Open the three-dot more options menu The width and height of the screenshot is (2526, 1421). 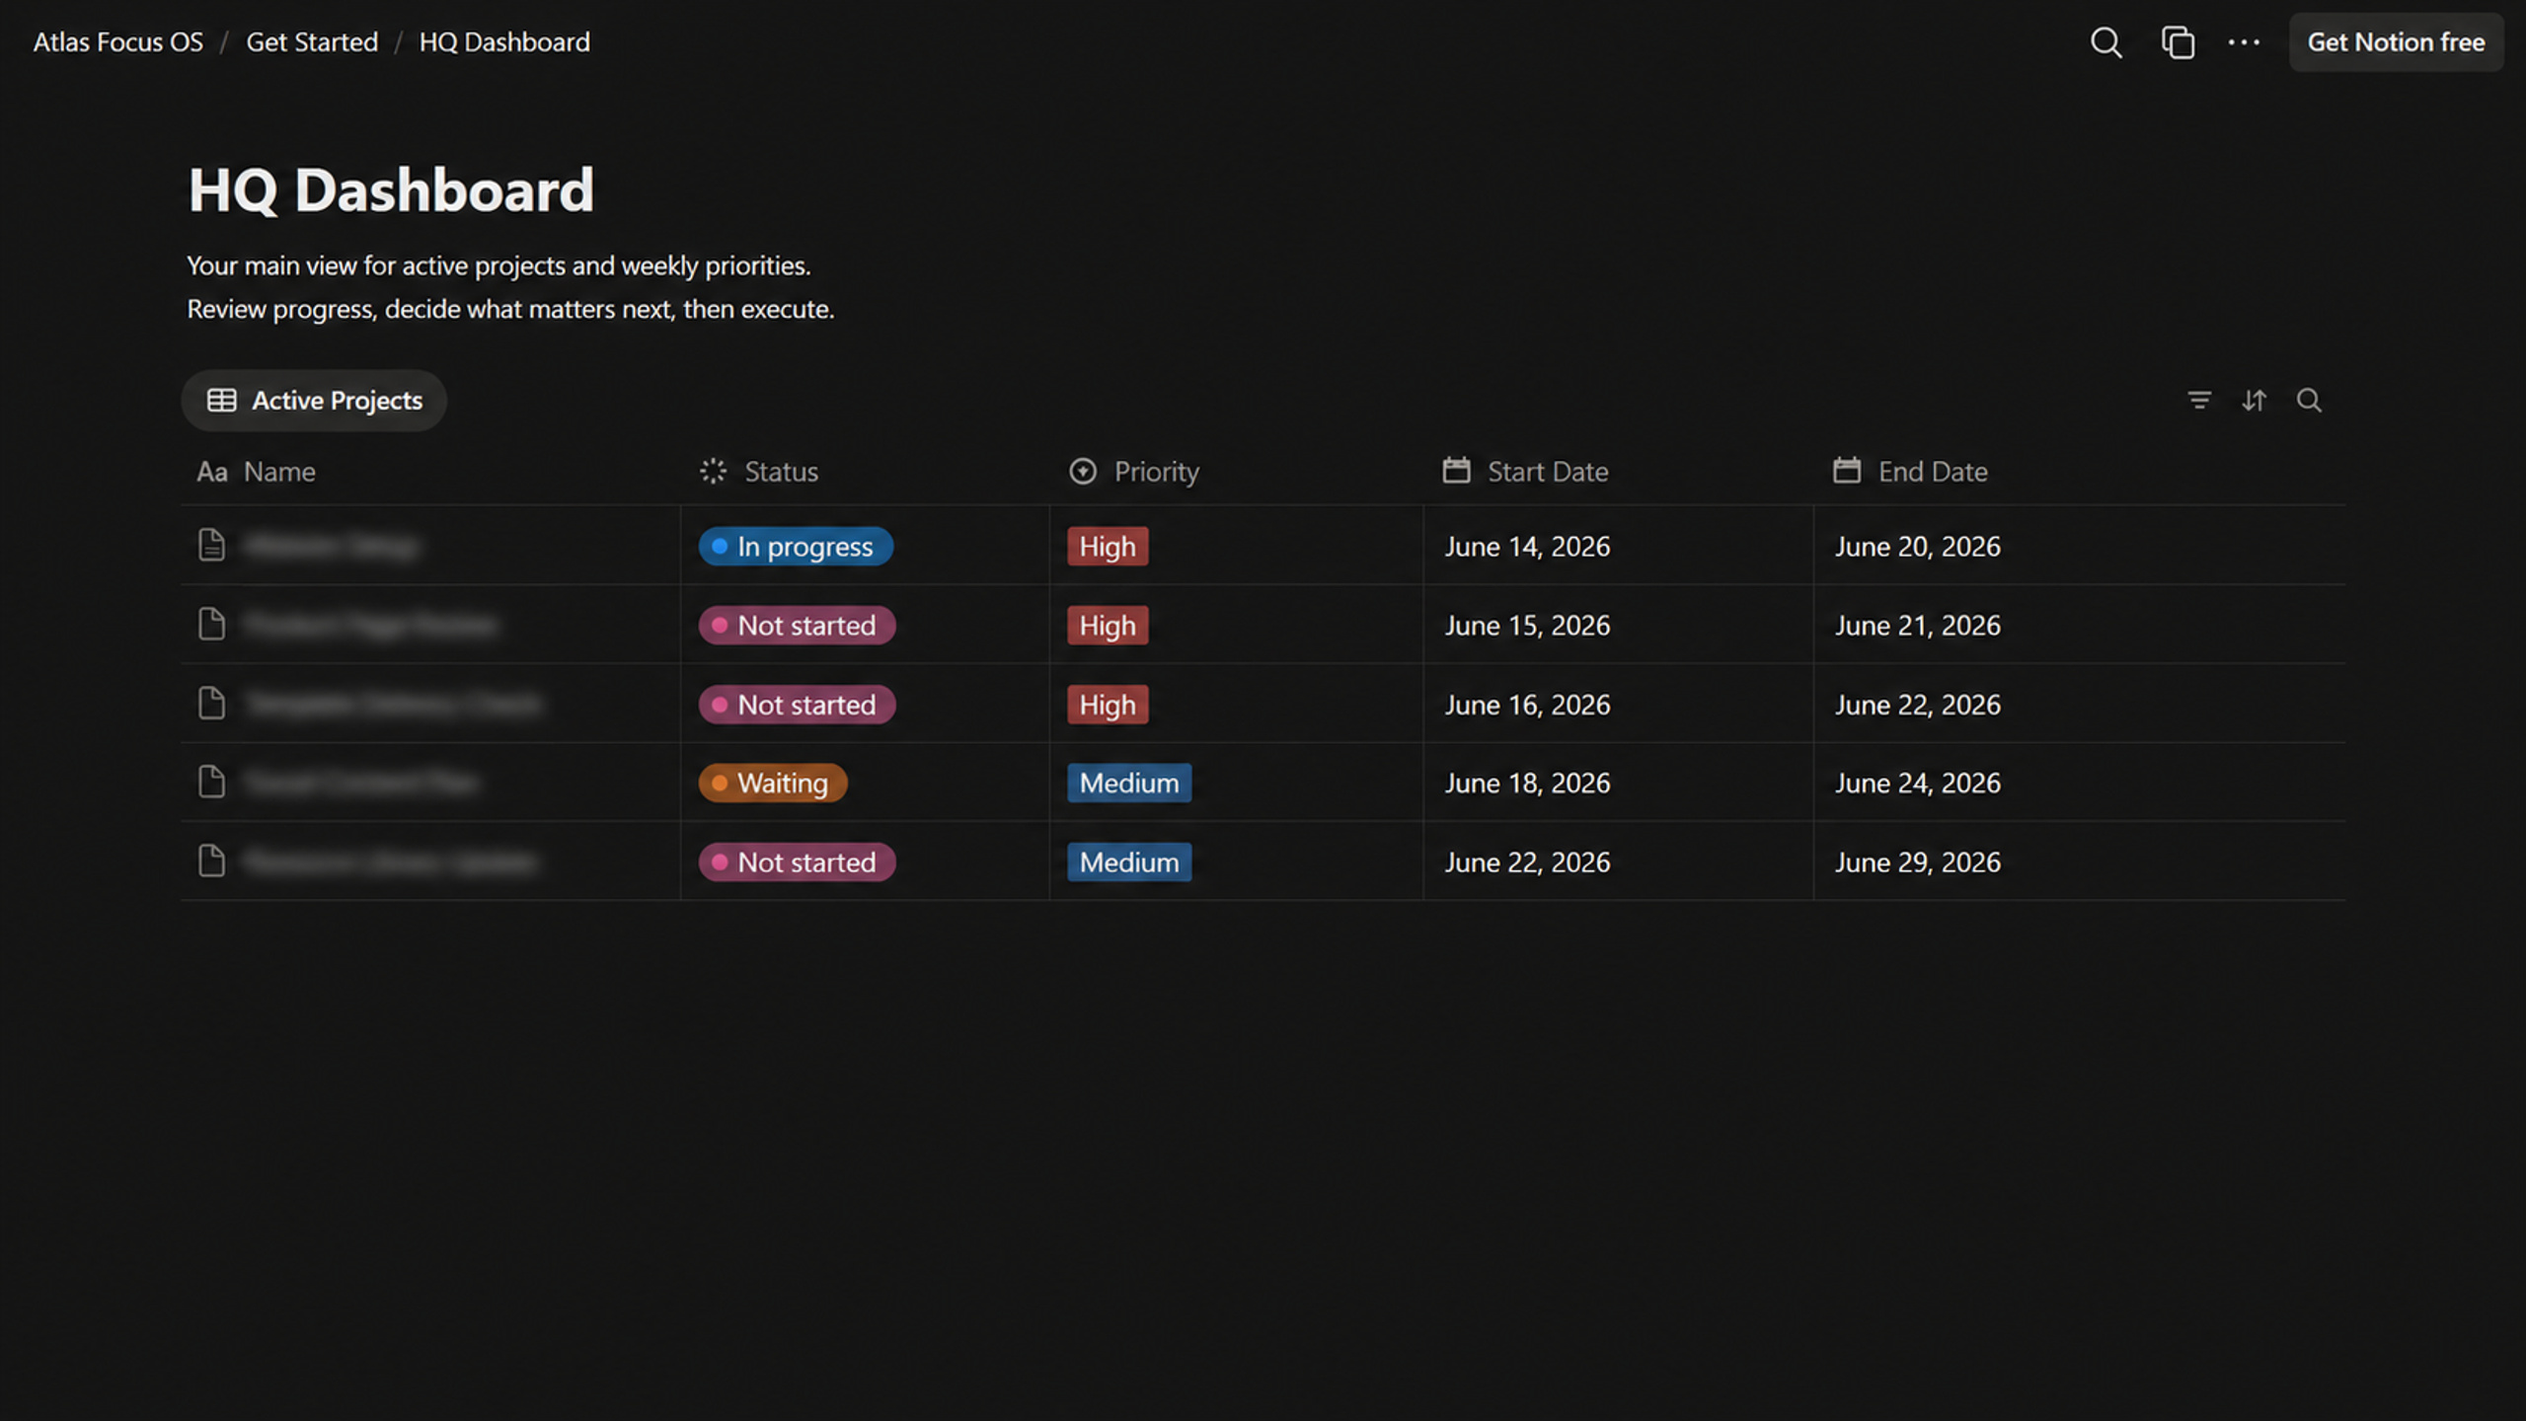(x=2244, y=42)
